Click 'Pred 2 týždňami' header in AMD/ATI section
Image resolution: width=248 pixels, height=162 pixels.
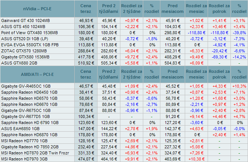point(109,74)
